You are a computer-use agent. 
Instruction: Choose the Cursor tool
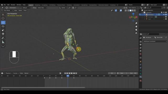pyautogui.click(x=3, y=18)
